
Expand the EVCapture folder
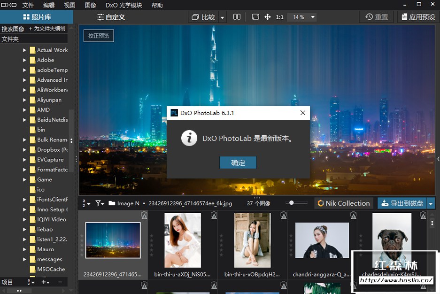tap(24, 160)
